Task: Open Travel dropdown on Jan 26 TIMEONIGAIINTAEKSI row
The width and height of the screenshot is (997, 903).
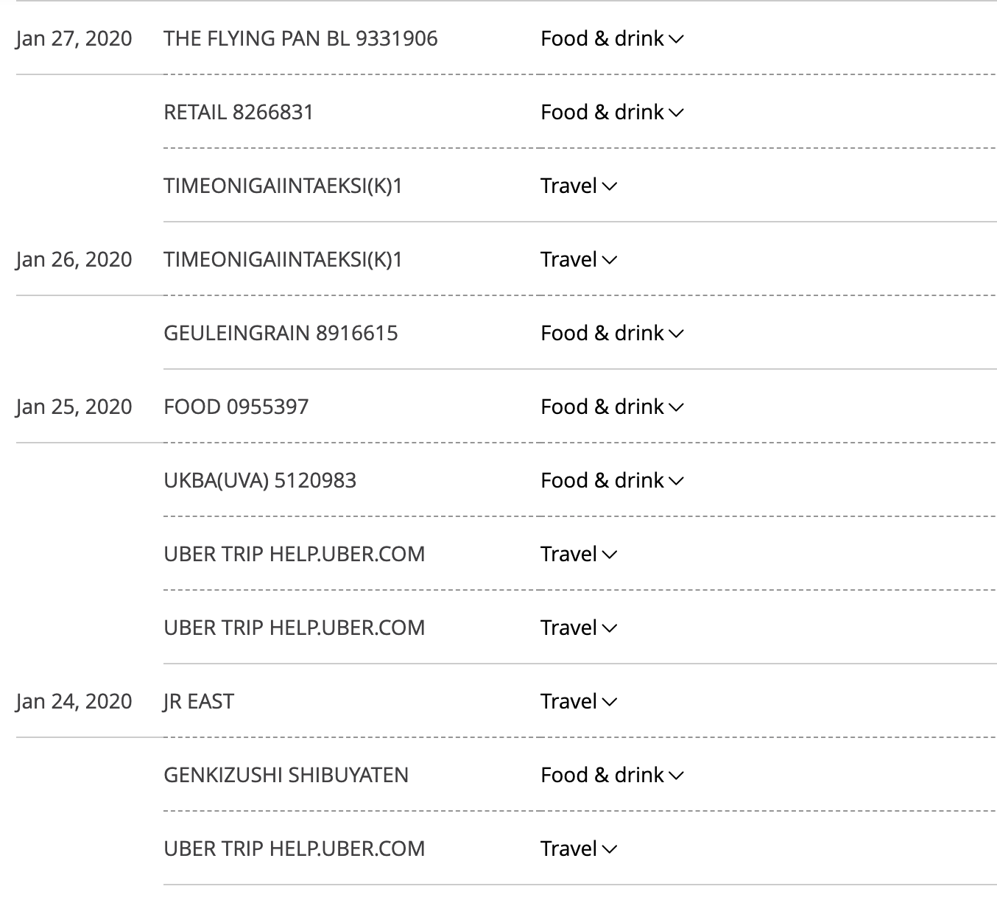Action: point(578,260)
